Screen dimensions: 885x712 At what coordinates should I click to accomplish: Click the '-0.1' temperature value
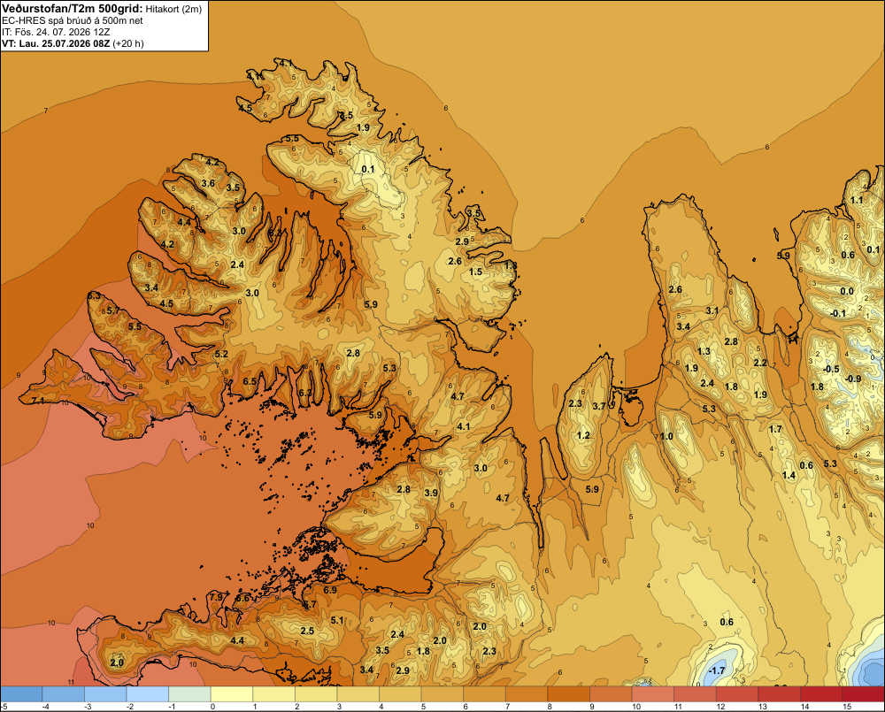[838, 313]
